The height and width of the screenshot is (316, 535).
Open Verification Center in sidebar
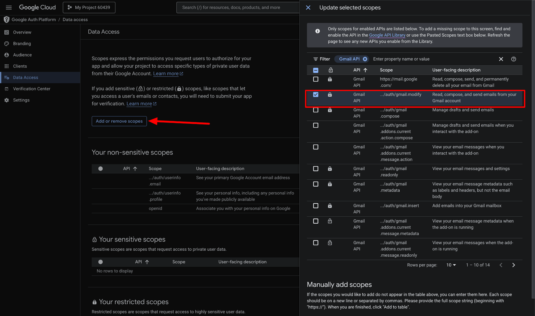(x=32, y=89)
